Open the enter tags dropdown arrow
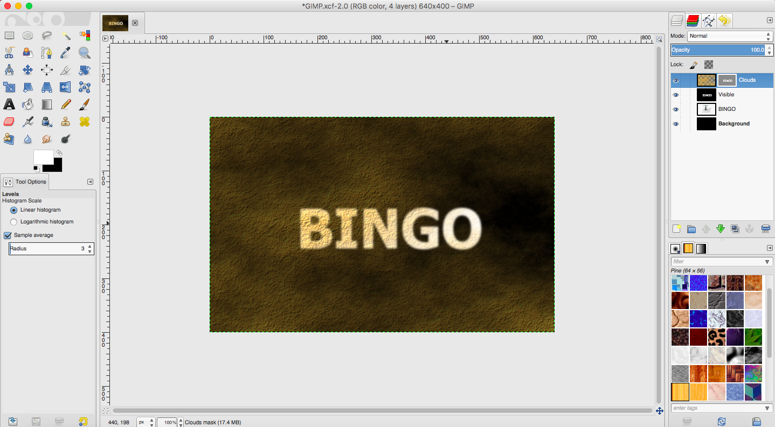The width and height of the screenshot is (775, 427). tap(767, 408)
